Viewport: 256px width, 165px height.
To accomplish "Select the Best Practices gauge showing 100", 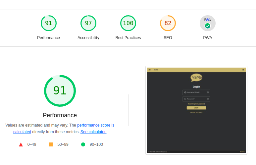I will [x=128, y=23].
